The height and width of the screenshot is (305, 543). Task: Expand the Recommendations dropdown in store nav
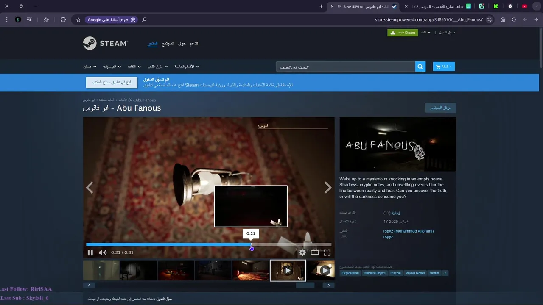coord(112,67)
